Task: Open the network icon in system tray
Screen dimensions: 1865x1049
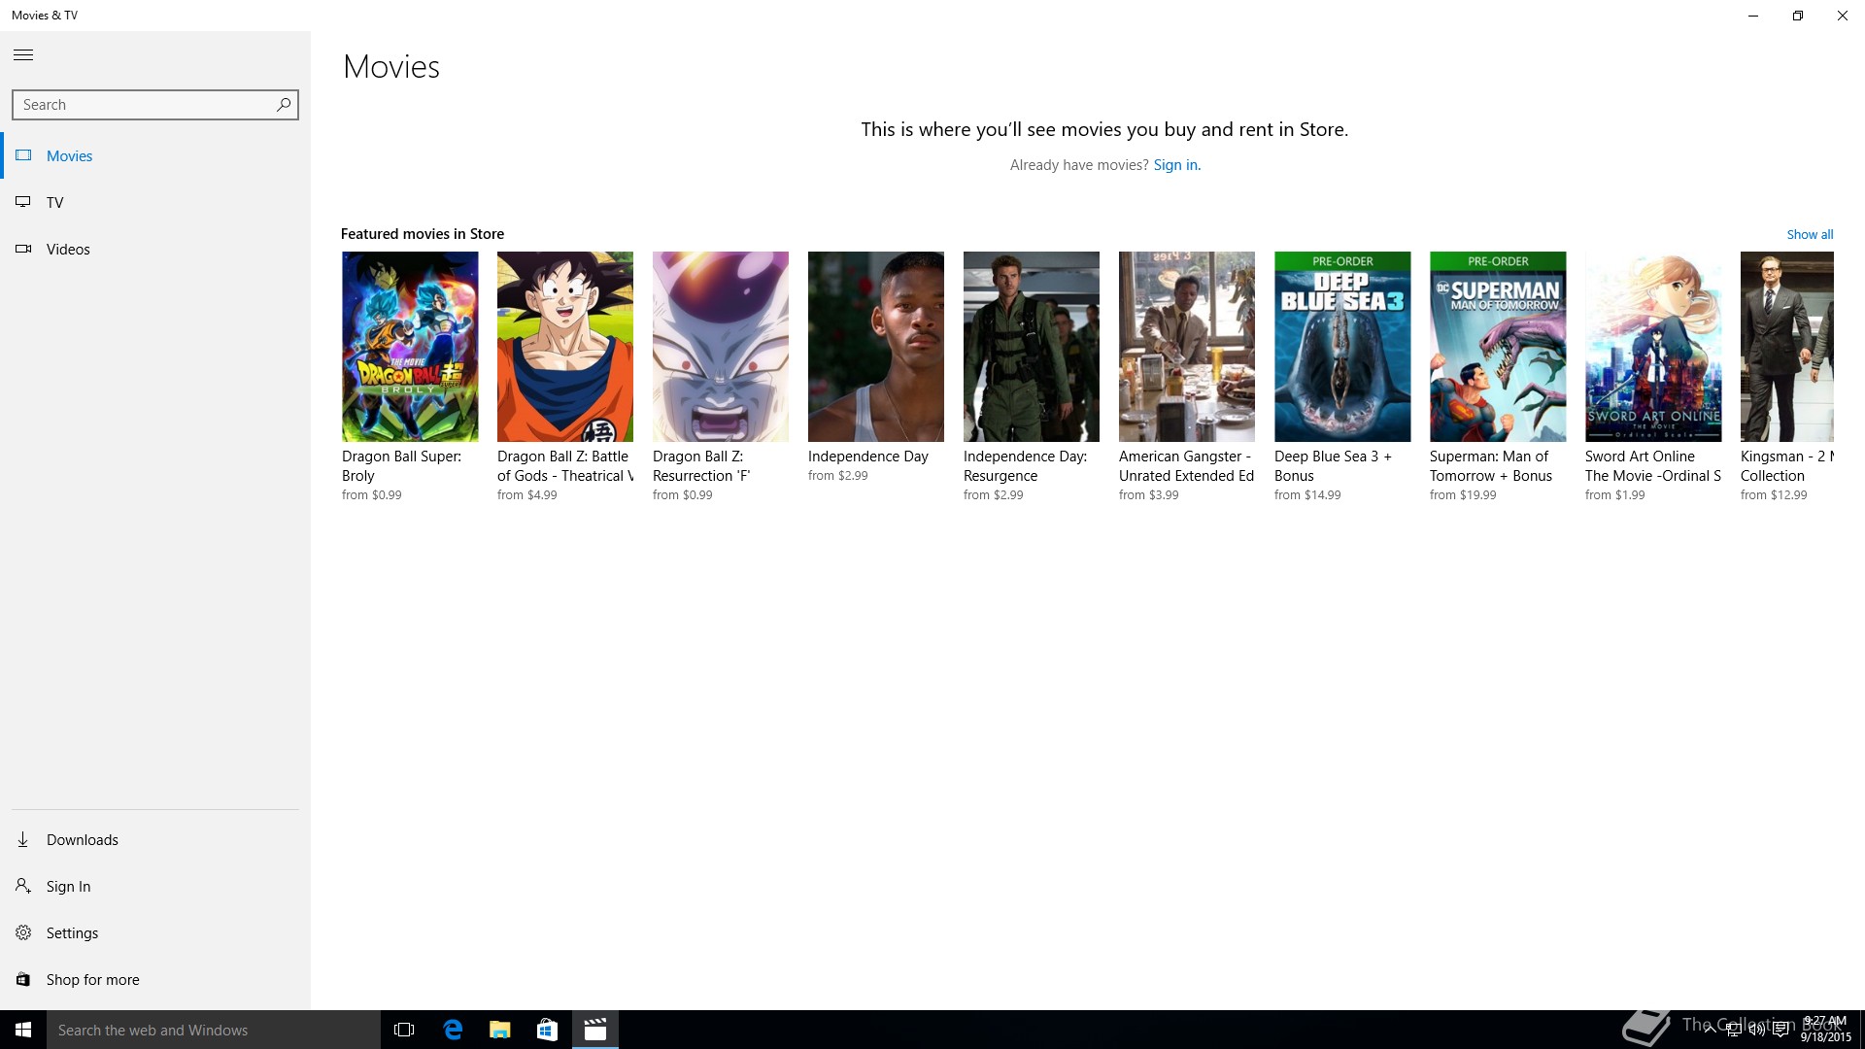Action: click(1733, 1031)
